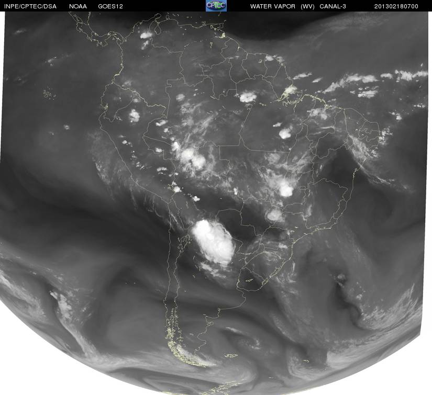This screenshot has width=432, height=395.
Task: Click the CPTEC logo in the header
Action: pyautogui.click(x=216, y=6)
